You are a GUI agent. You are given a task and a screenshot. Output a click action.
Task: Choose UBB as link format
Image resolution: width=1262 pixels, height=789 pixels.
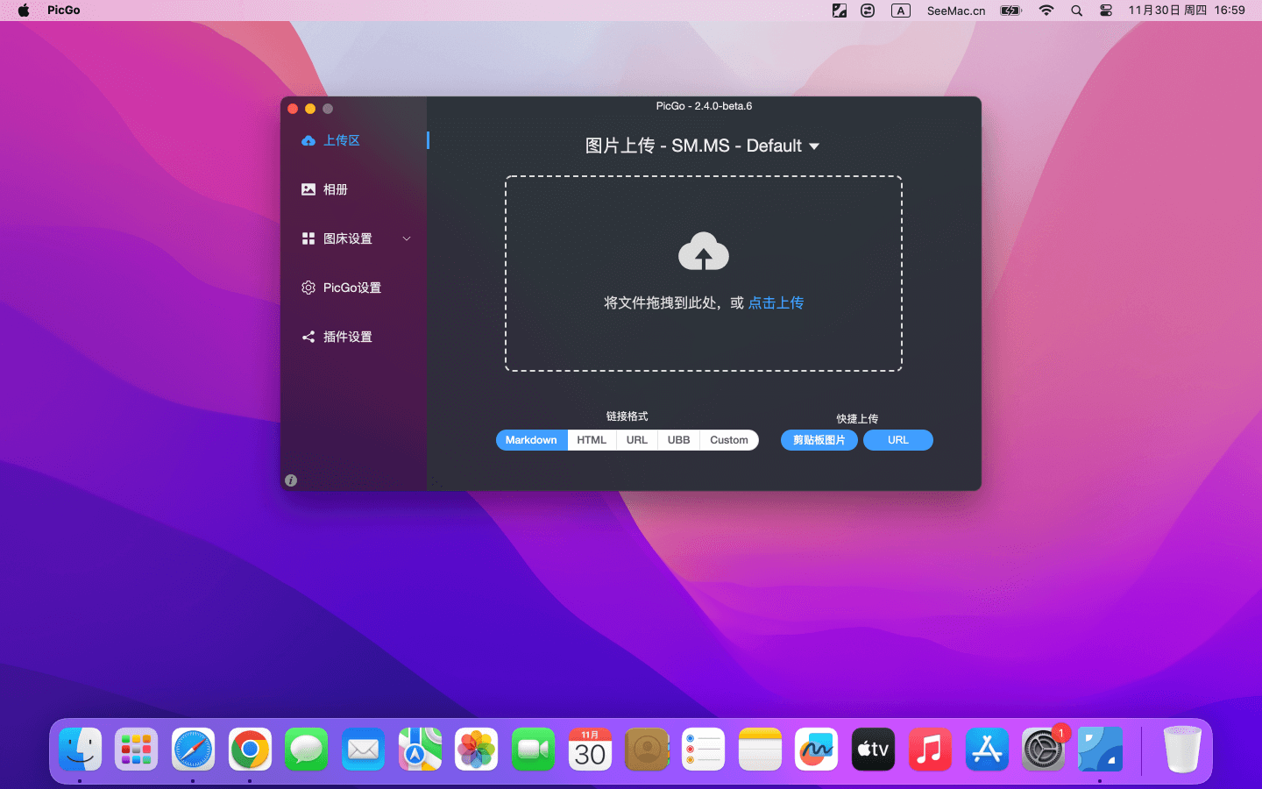tap(678, 440)
